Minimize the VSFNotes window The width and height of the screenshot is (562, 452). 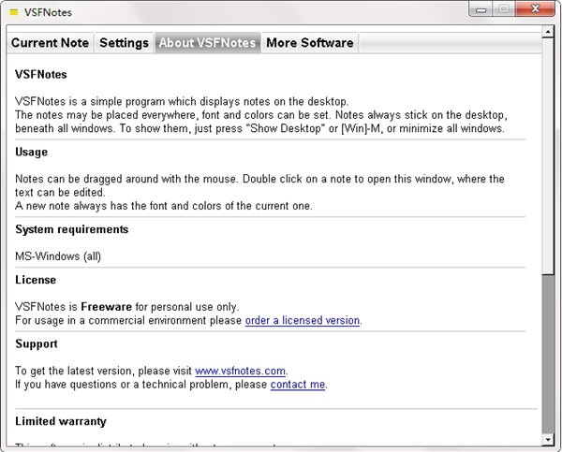tap(481, 9)
